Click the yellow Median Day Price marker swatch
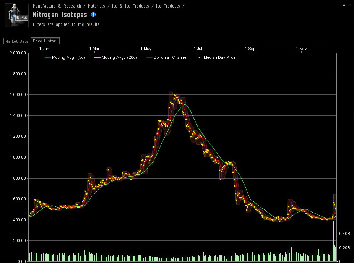 pos(199,58)
